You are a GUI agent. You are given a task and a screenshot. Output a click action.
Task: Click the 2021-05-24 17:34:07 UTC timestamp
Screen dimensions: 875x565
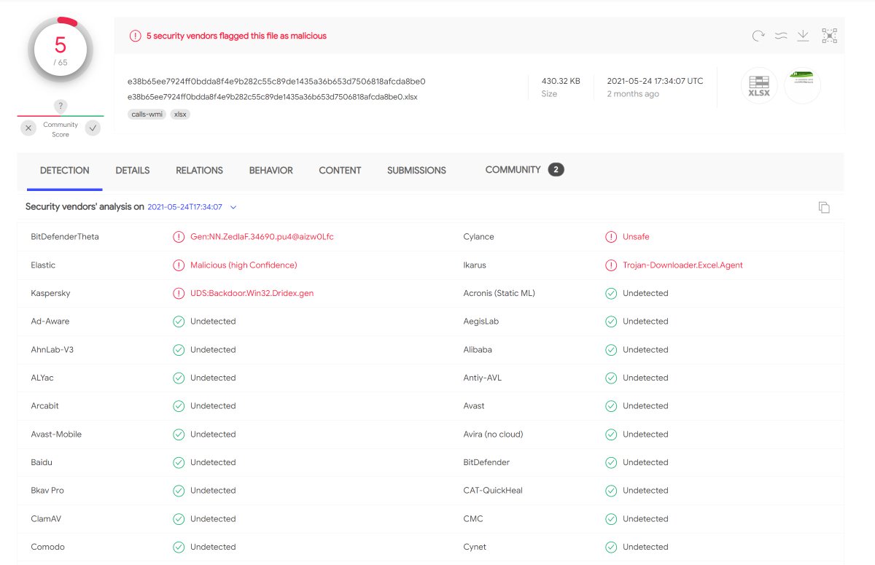coord(656,82)
